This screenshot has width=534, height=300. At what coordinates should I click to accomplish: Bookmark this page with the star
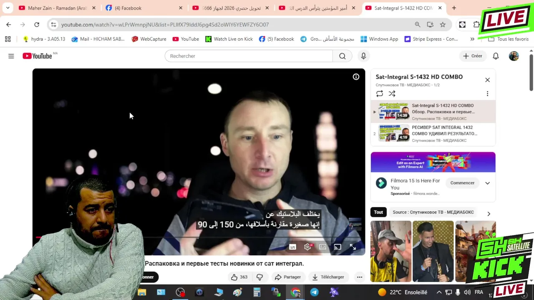point(443,25)
